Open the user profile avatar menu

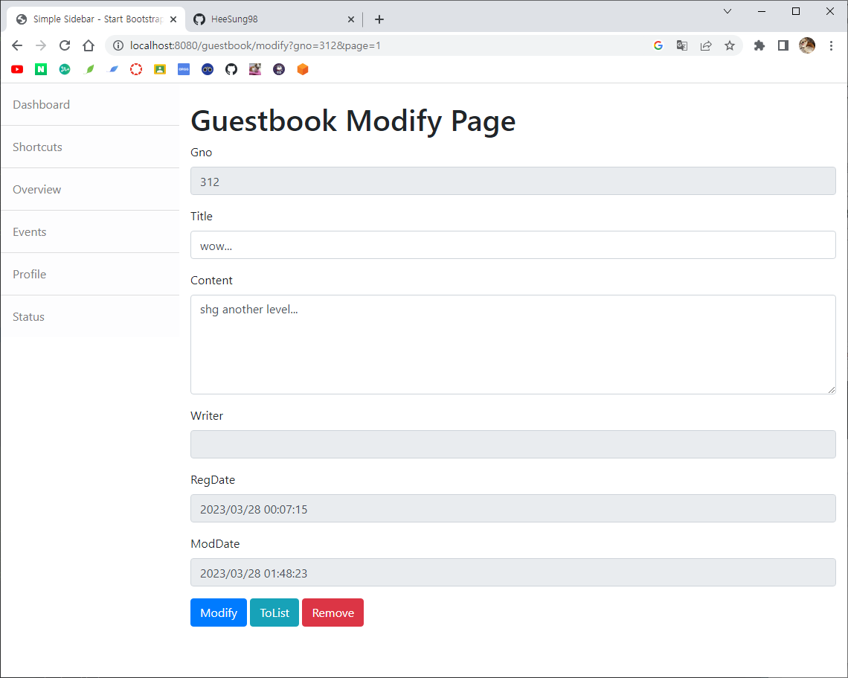click(807, 45)
